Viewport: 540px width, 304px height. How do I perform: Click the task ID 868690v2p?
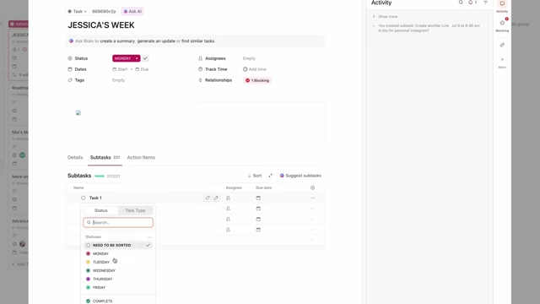pos(104,11)
